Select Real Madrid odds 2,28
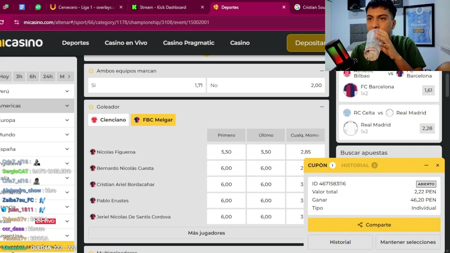Screen dimensions: 450x253 (427, 128)
